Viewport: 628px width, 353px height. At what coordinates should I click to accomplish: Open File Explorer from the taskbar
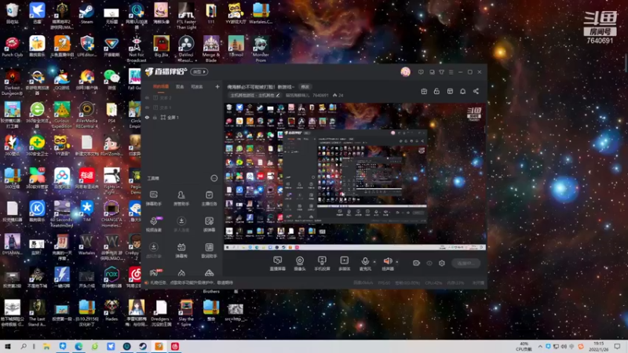(x=46, y=347)
